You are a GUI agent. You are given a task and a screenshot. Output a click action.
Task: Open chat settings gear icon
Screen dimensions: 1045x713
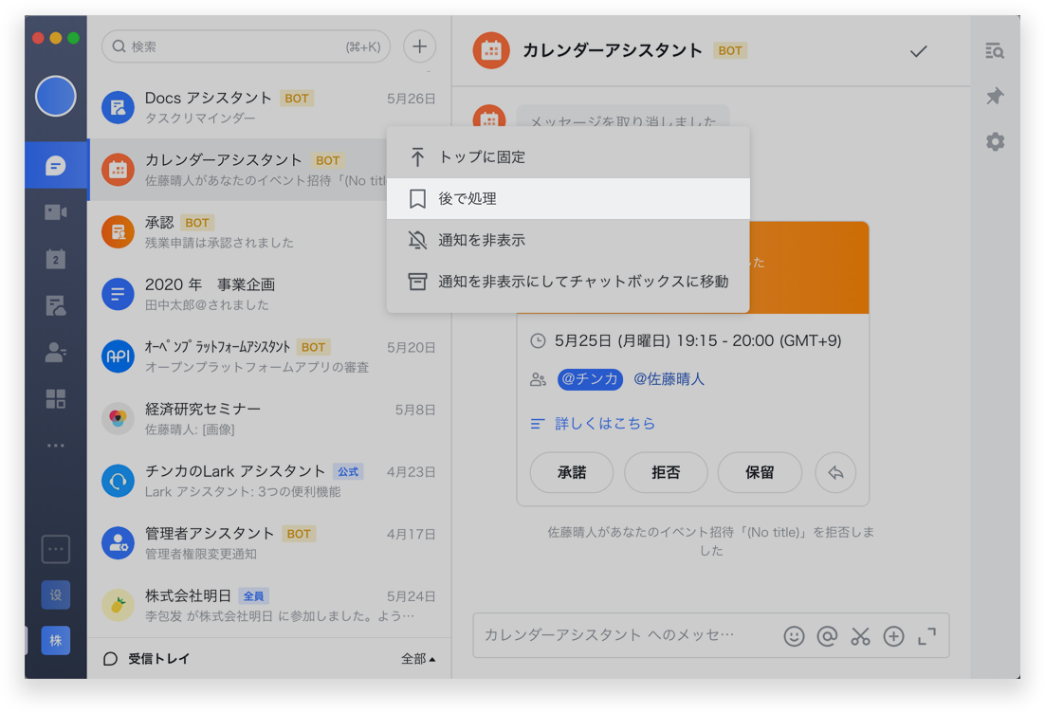pyautogui.click(x=995, y=142)
